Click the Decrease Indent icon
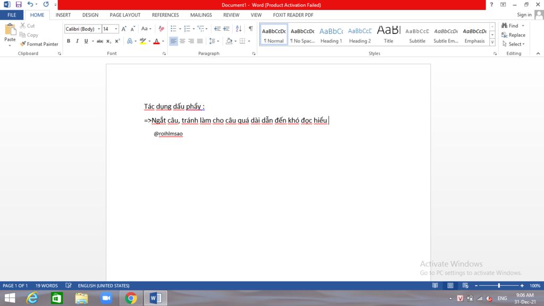Image resolution: width=544 pixels, height=306 pixels. coord(217,29)
